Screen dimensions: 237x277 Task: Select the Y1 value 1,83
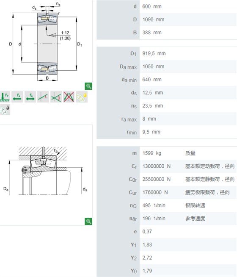pyautogui.click(x=147, y=245)
